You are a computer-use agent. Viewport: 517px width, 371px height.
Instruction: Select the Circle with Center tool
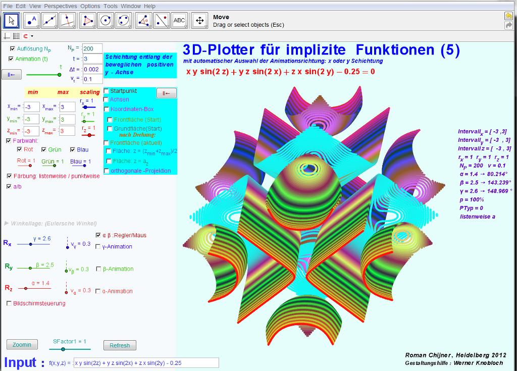pos(106,20)
